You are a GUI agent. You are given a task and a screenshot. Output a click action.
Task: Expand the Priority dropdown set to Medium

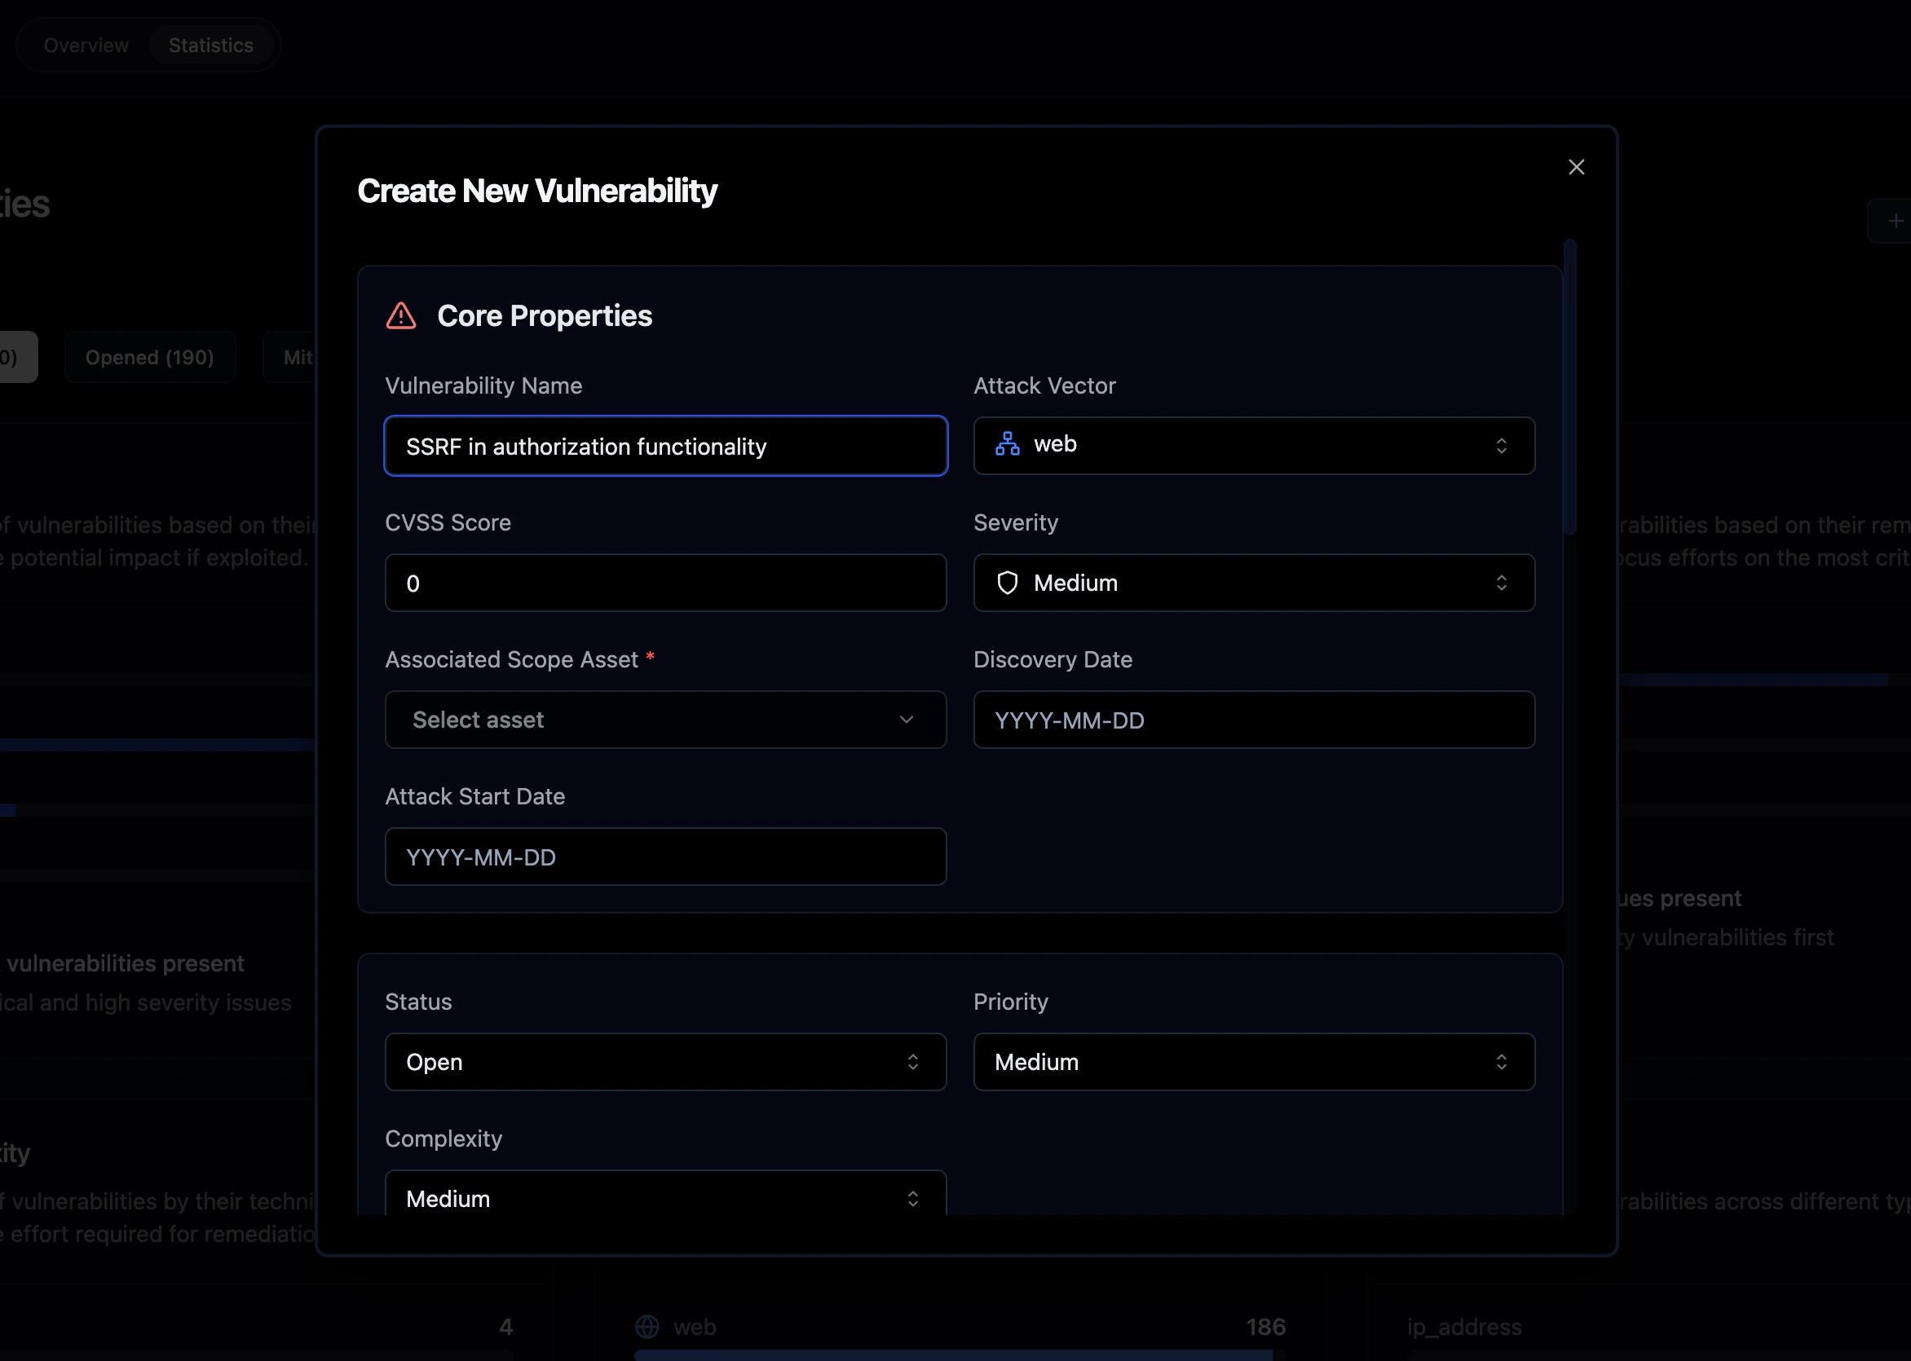click(1253, 1062)
